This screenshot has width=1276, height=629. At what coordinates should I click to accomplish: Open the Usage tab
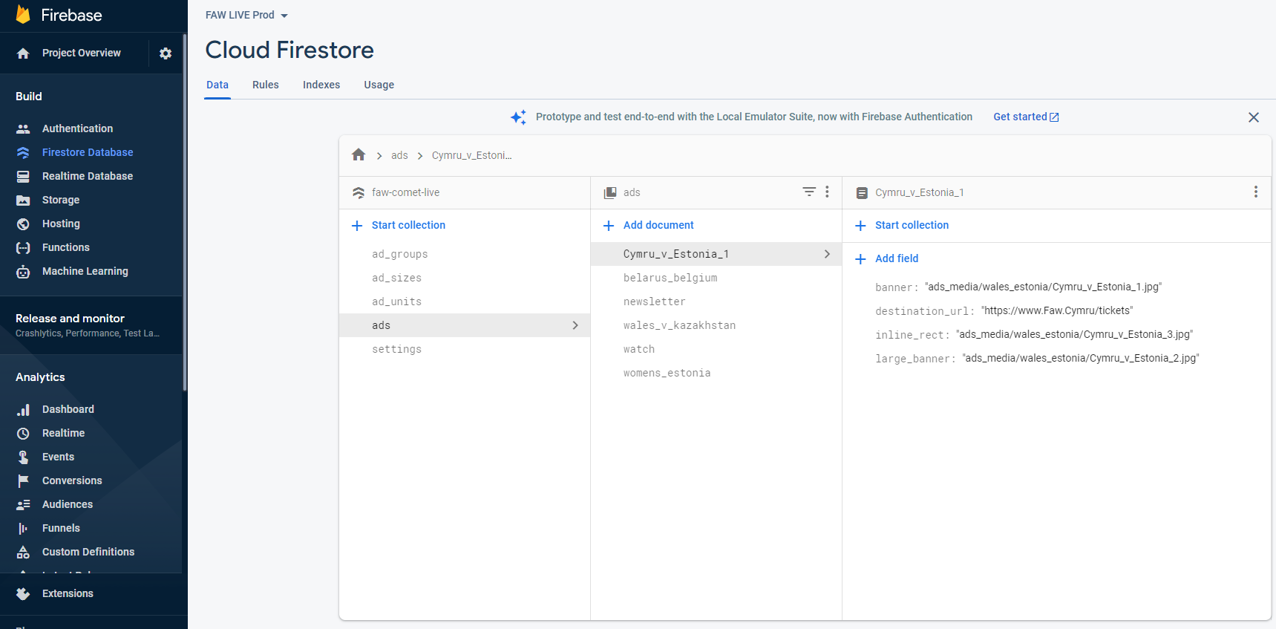click(x=379, y=85)
